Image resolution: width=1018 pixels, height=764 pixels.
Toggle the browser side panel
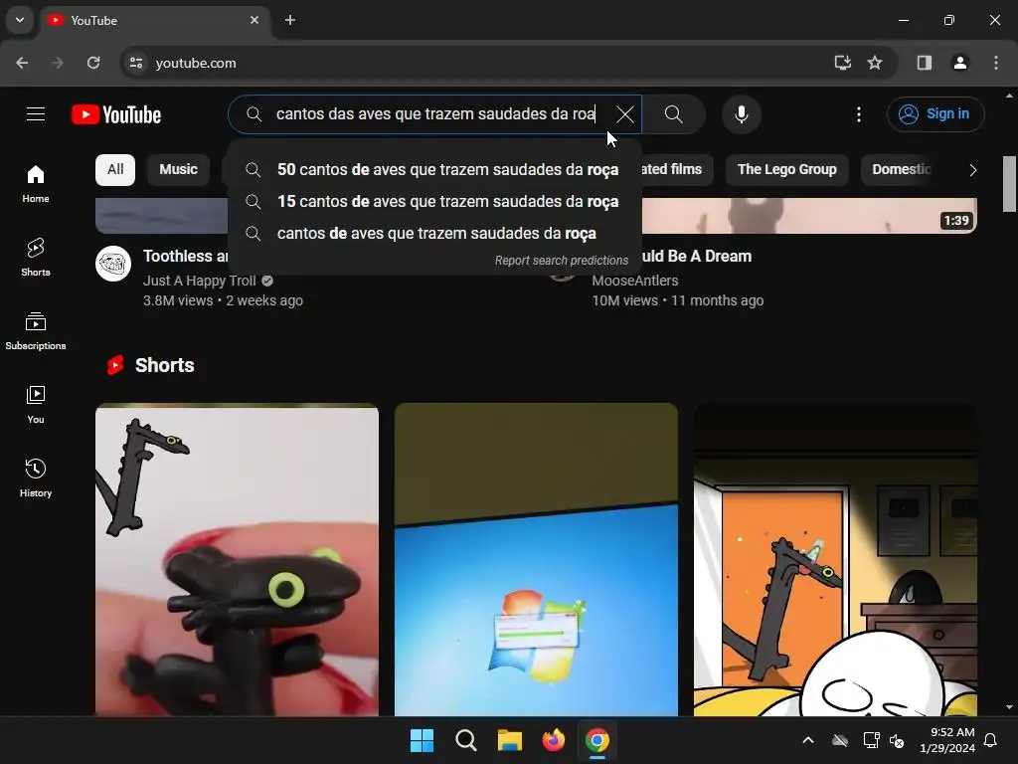[x=925, y=63]
